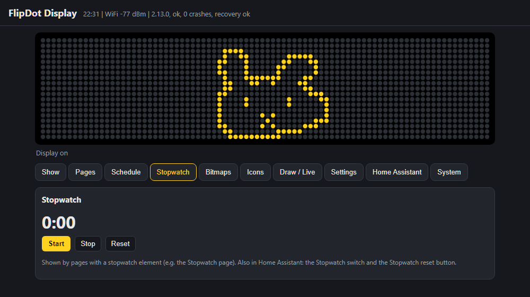Switch to the Pages tab
530x297 pixels.
pyautogui.click(x=85, y=172)
